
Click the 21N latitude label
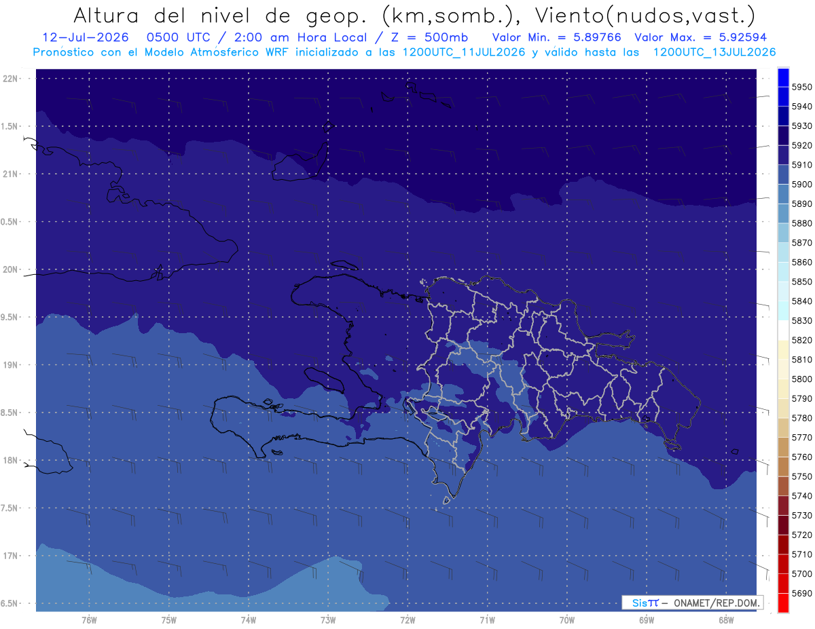10,174
